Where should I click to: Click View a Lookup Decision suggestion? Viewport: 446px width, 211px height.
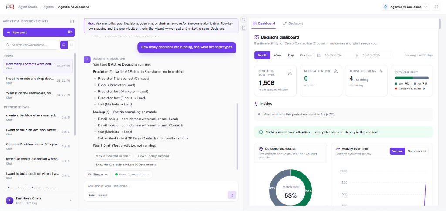(153, 156)
